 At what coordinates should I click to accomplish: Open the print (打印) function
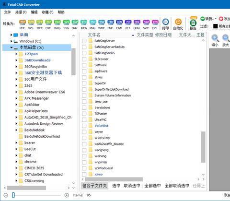(165, 24)
